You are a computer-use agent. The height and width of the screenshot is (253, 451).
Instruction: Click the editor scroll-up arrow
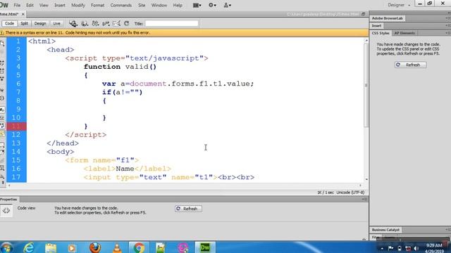(x=366, y=41)
